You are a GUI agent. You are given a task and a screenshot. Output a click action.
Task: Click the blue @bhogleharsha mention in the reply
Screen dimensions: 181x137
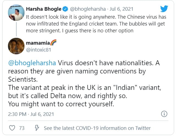point(32,63)
